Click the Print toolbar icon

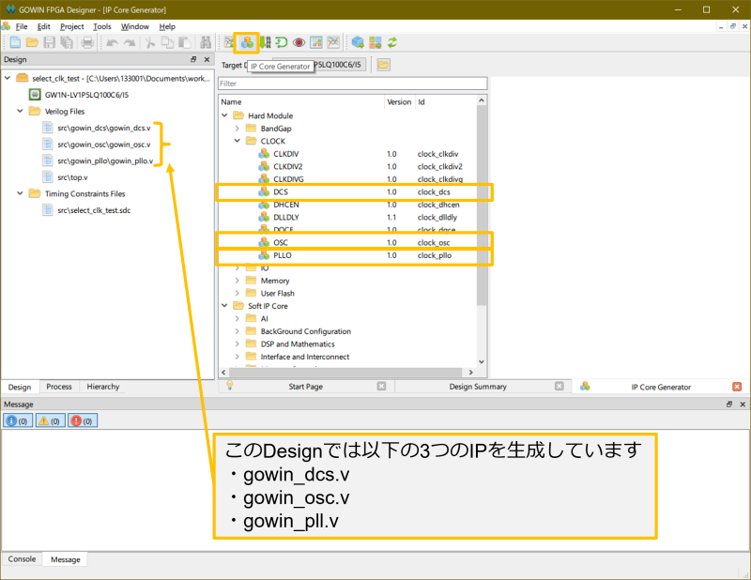pos(87,42)
